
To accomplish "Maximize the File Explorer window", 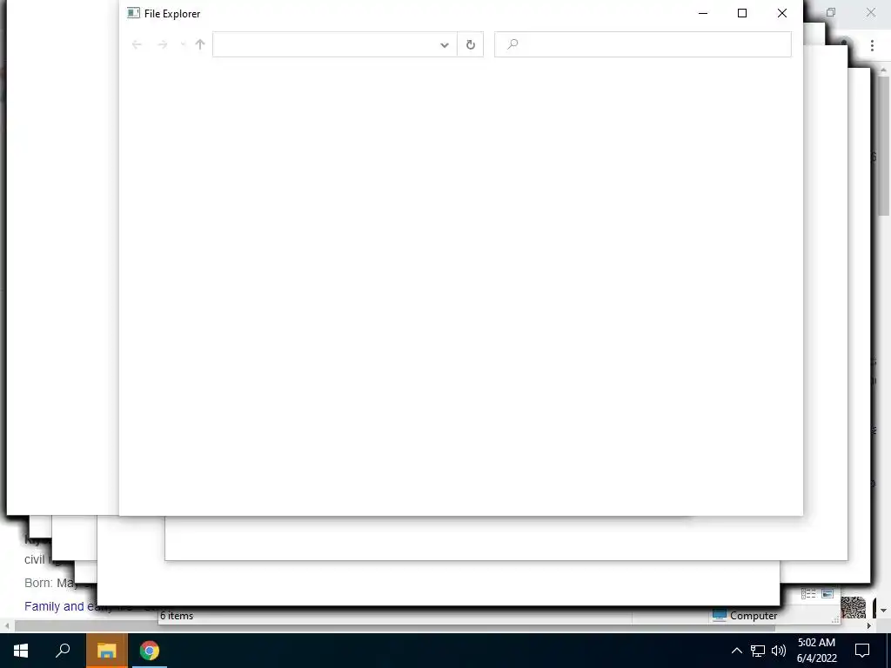I will (742, 13).
